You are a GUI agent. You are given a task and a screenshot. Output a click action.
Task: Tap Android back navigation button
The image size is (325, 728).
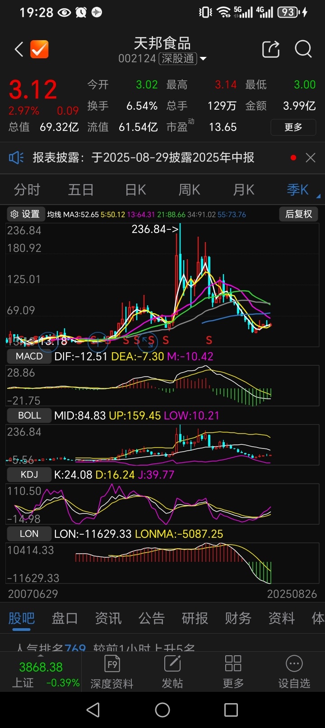(93, 710)
